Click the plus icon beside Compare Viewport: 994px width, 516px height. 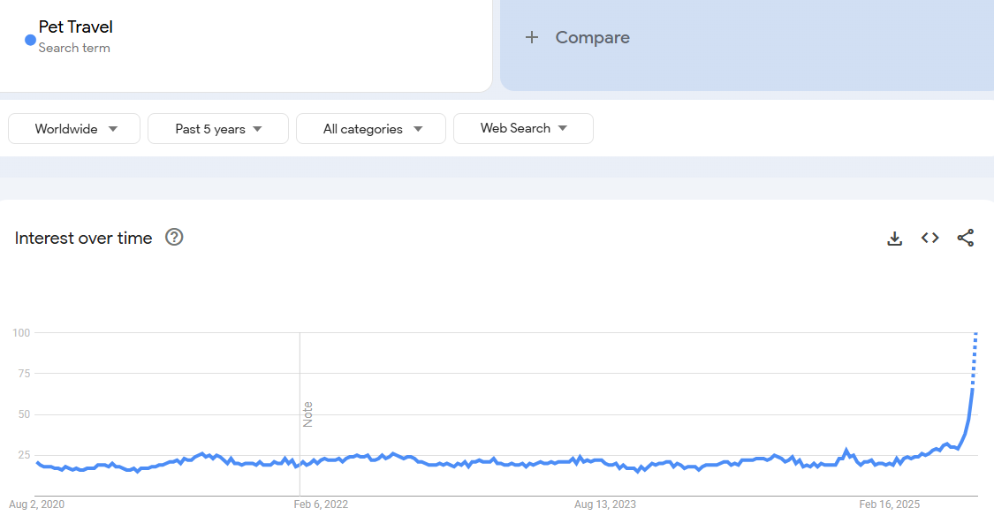click(x=531, y=37)
